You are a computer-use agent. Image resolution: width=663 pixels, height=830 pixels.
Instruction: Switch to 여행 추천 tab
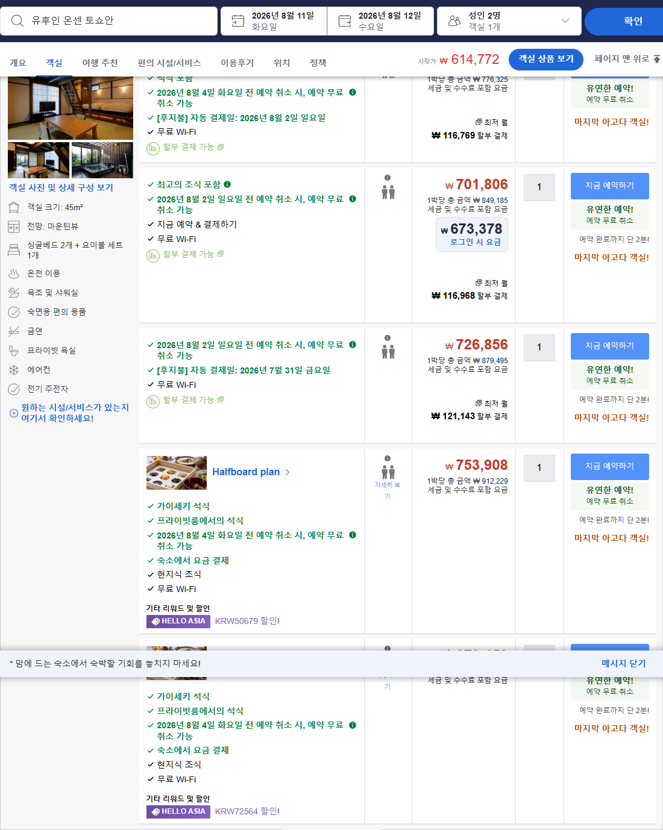(x=100, y=63)
